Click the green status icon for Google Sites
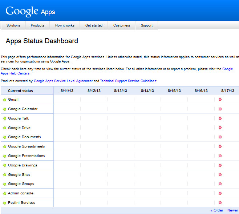 pos(5,175)
